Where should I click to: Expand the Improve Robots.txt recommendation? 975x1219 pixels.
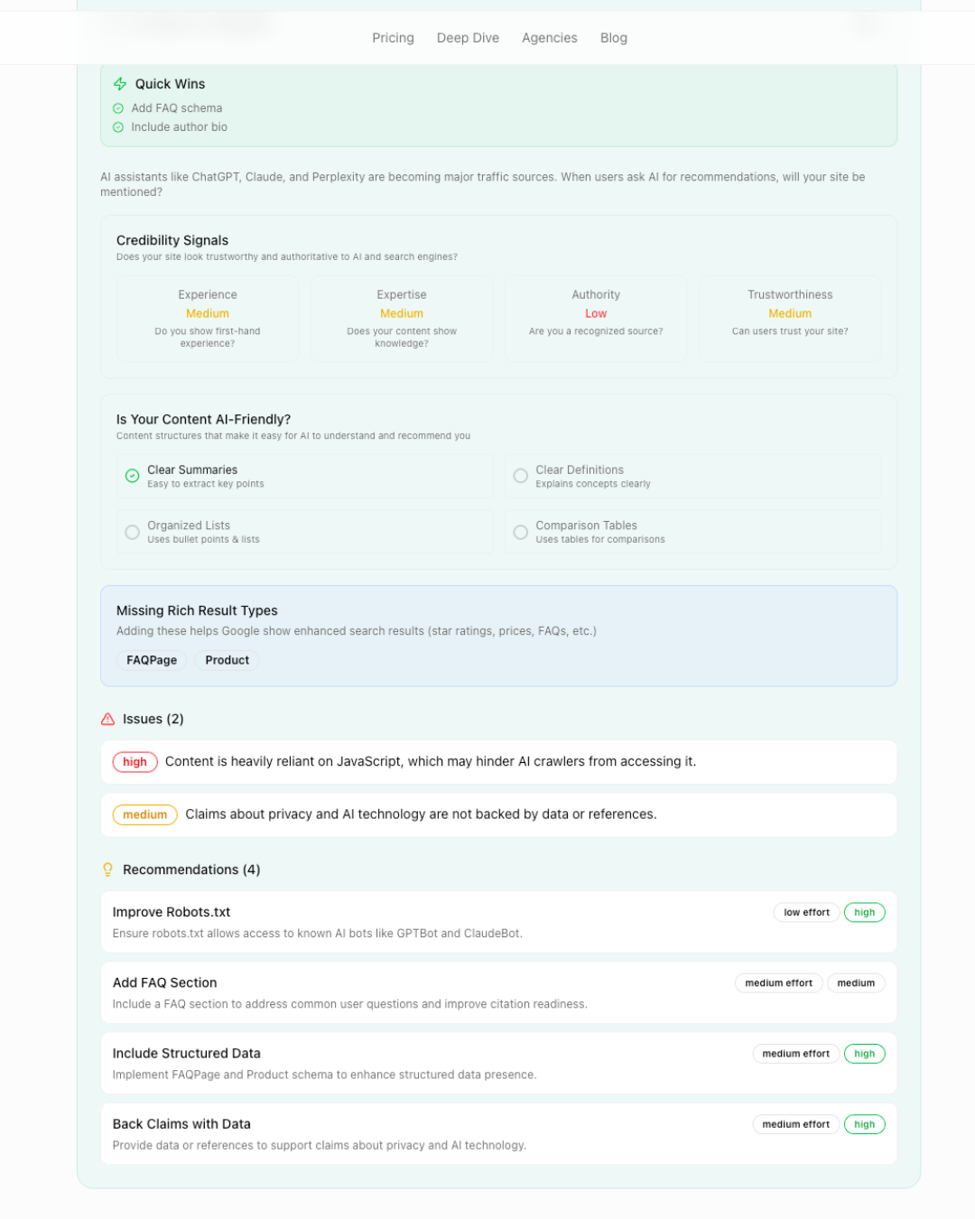pyautogui.click(x=499, y=921)
